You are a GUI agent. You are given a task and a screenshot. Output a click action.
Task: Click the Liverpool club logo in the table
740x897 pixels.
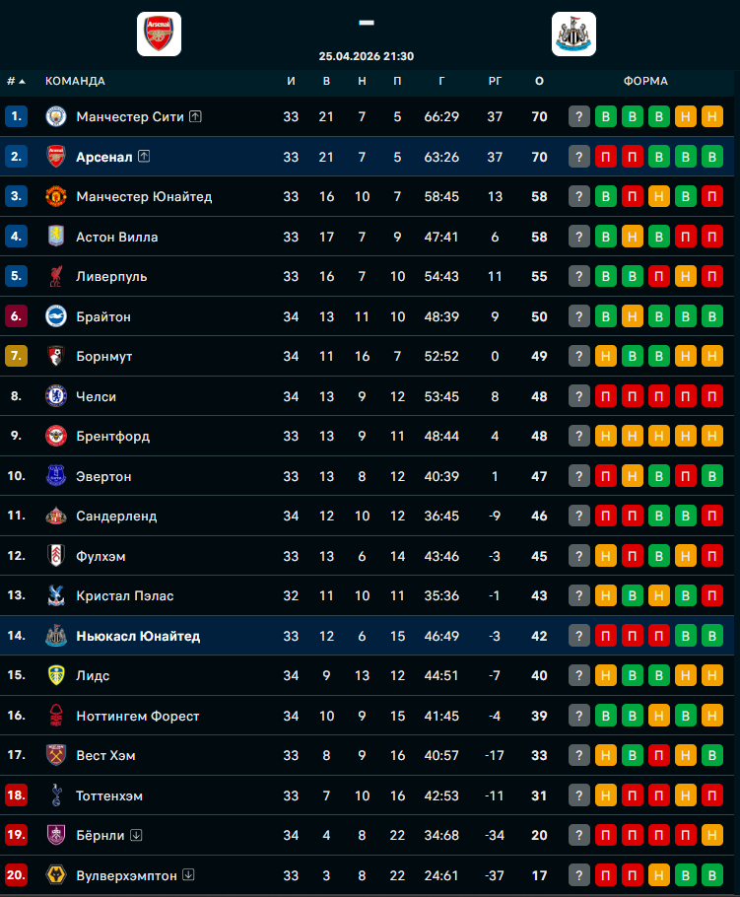pyautogui.click(x=55, y=276)
